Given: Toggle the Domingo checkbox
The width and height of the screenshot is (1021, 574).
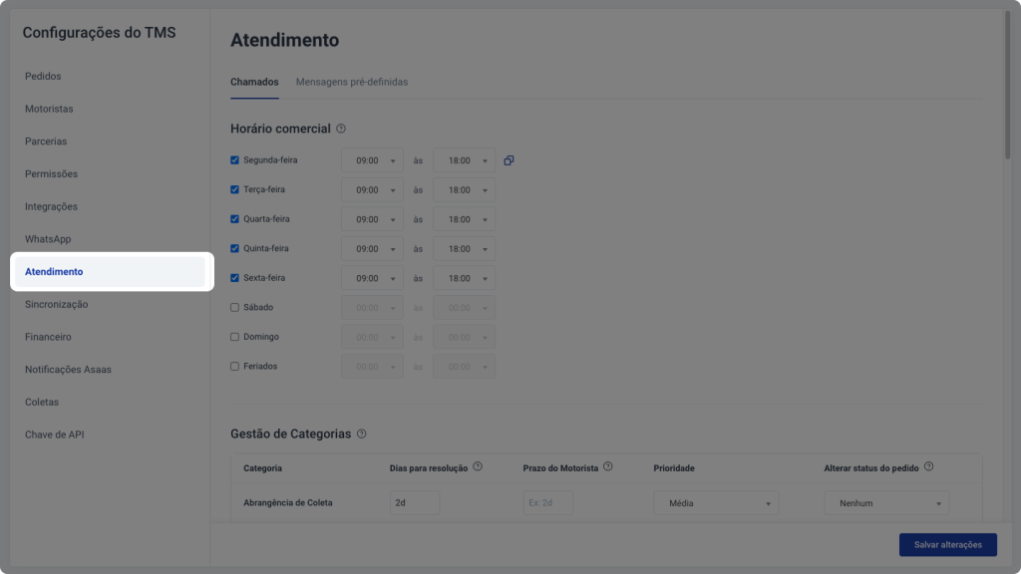Looking at the screenshot, I should click(234, 337).
